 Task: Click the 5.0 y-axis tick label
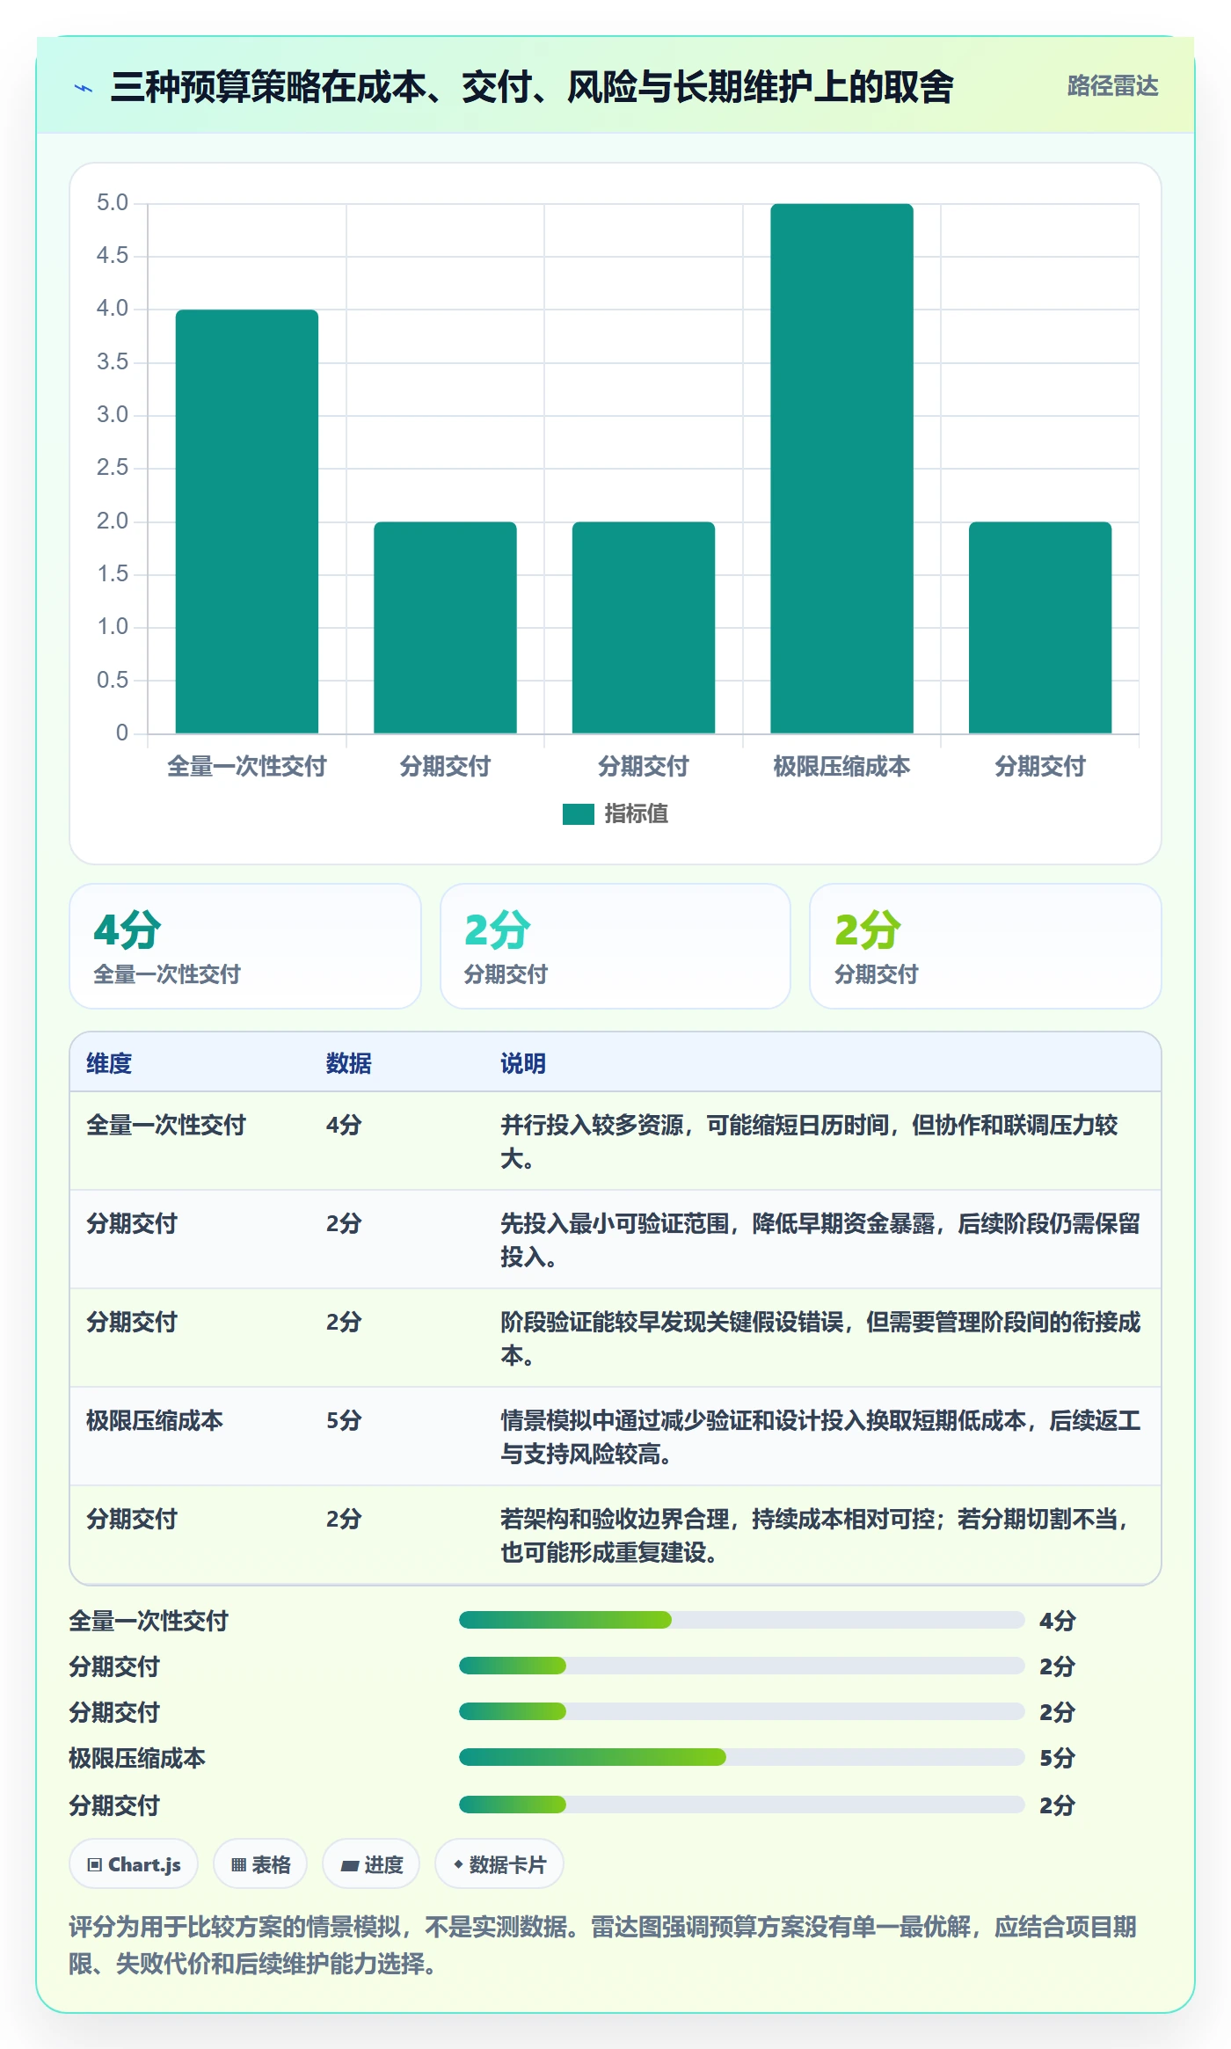pos(113,203)
